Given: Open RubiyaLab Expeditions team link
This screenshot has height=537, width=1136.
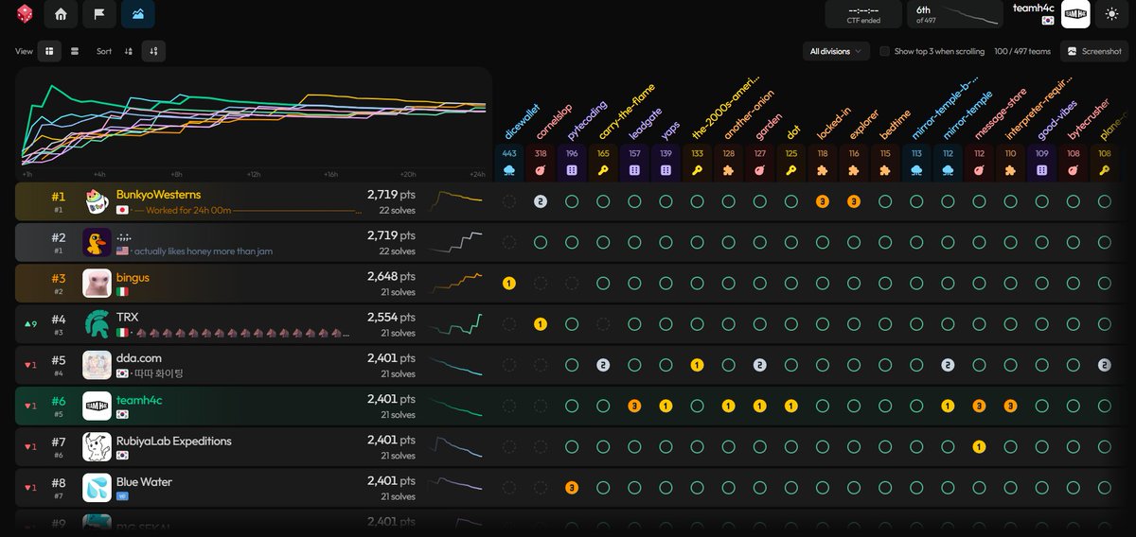Looking at the screenshot, I should pyautogui.click(x=174, y=441).
